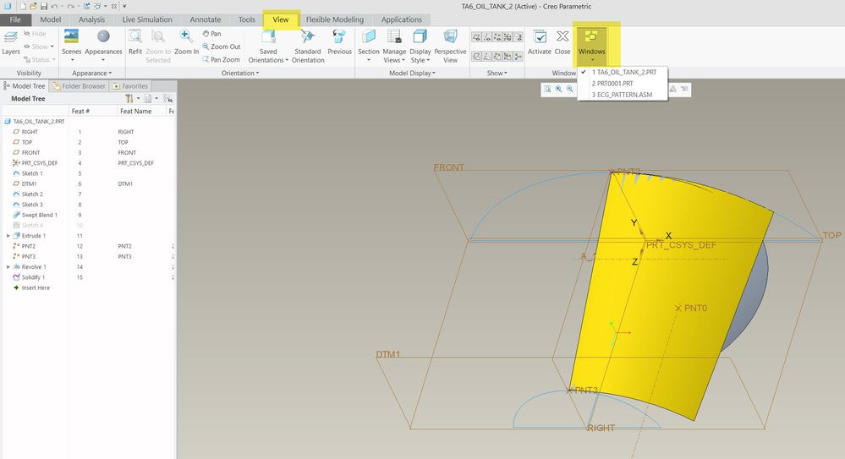This screenshot has height=459, width=845.
Task: Switch to the Folder Browser tab
Action: 79,86
